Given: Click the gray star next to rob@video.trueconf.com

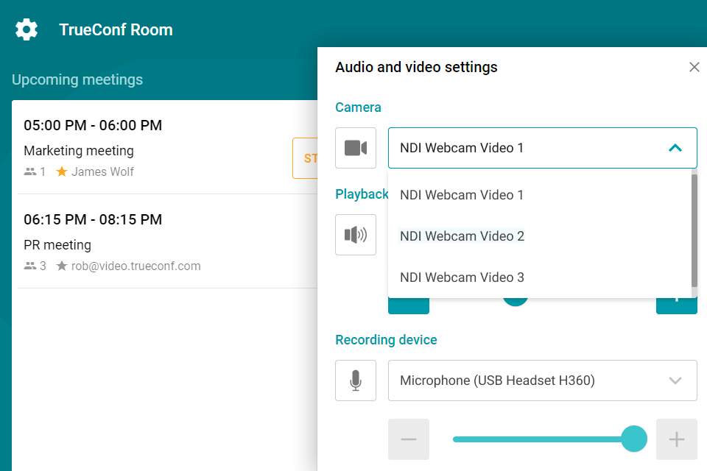Looking at the screenshot, I should pos(62,266).
